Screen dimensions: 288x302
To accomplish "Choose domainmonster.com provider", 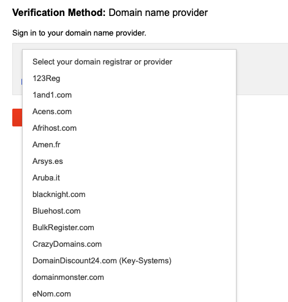I will [x=129, y=277].
